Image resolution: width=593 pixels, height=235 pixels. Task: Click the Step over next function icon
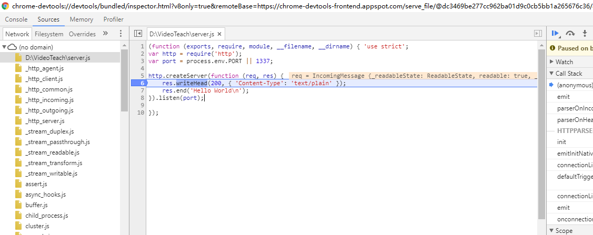pos(570,34)
